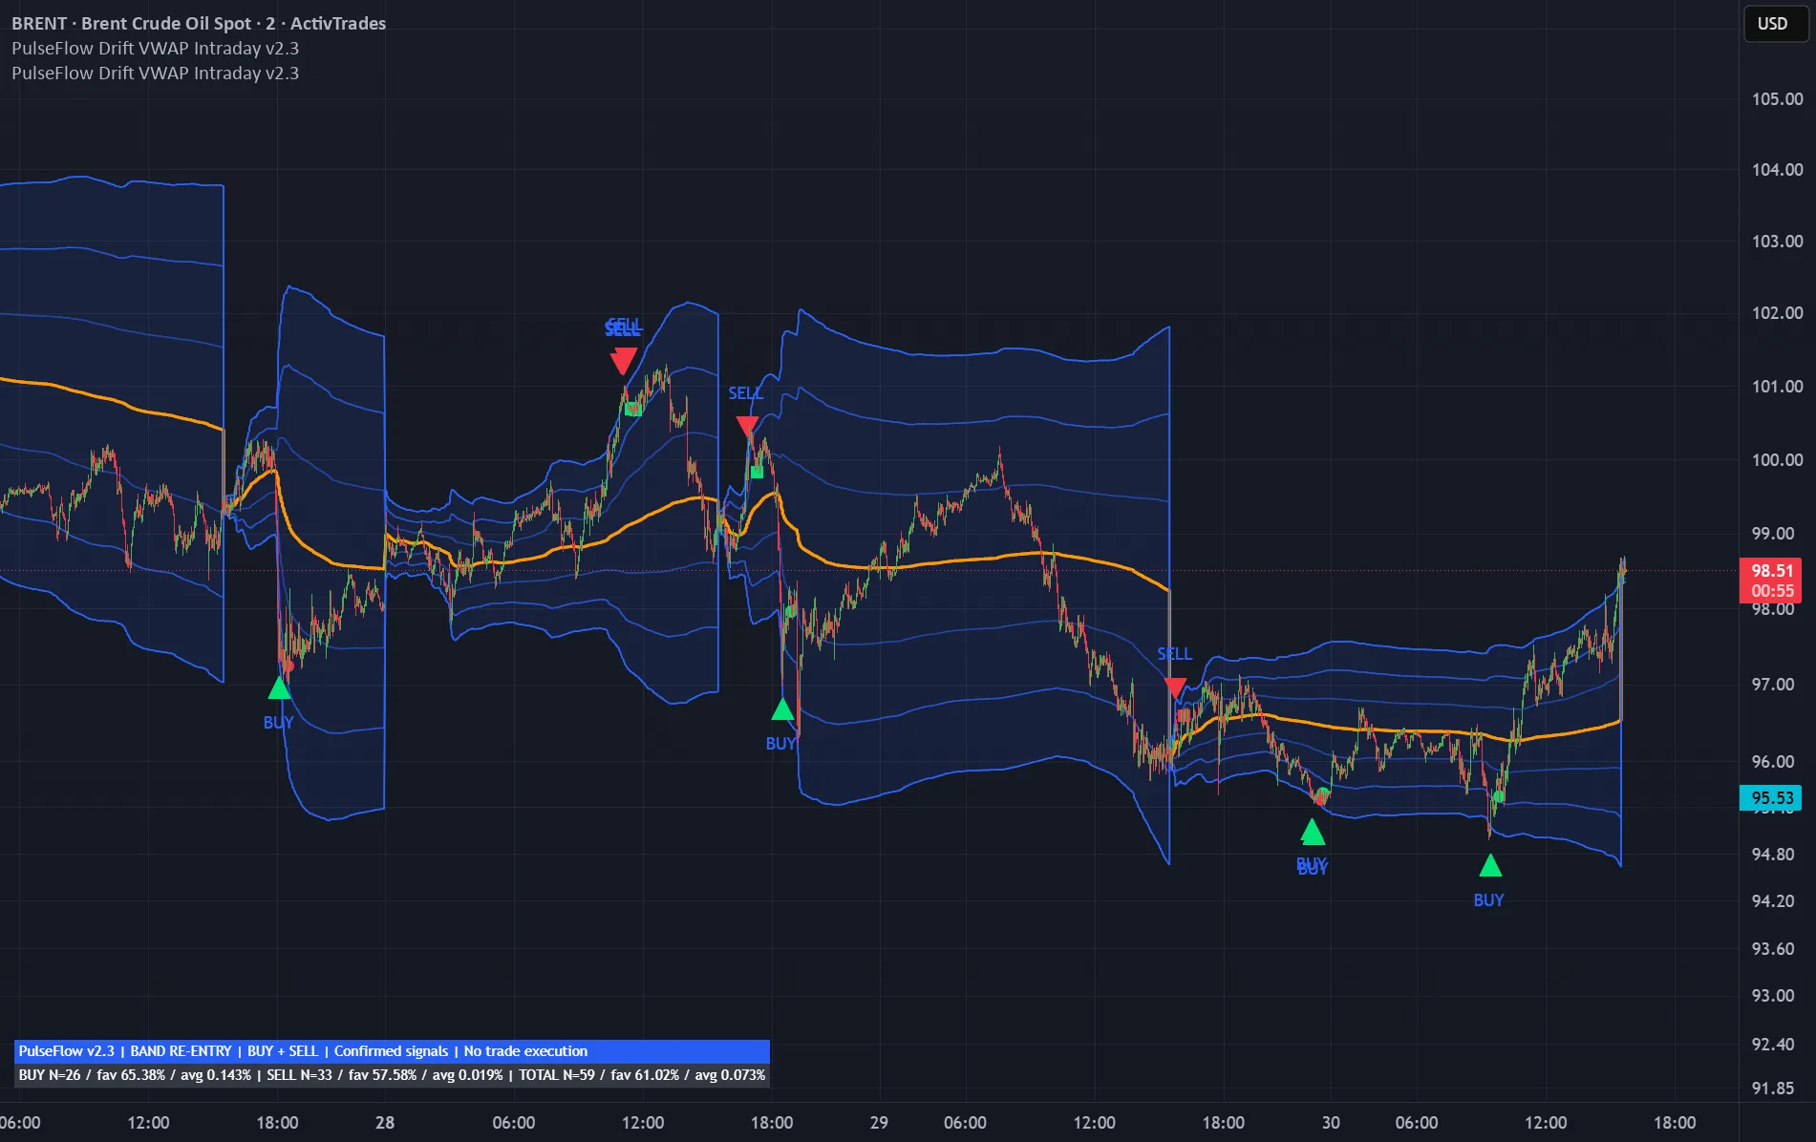This screenshot has width=1816, height=1142.
Task: Click the red SELL arrow near 12:00 on 28th
Action: pos(624,361)
